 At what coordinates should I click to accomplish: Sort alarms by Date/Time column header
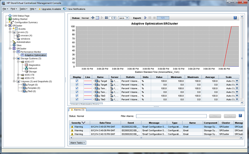pos(105,123)
